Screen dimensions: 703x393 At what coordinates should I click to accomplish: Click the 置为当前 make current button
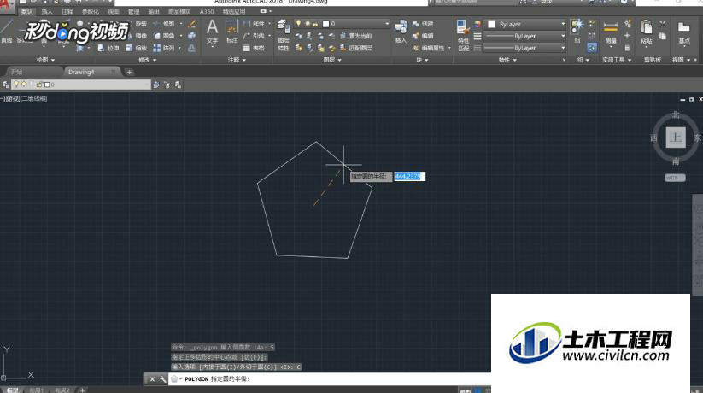[355, 36]
